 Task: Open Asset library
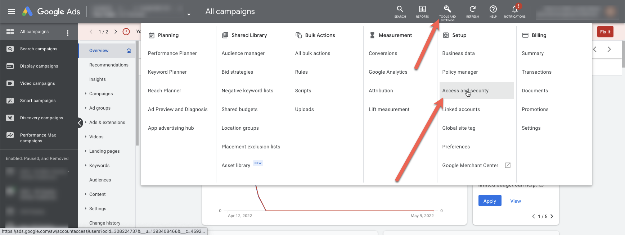[x=236, y=165]
